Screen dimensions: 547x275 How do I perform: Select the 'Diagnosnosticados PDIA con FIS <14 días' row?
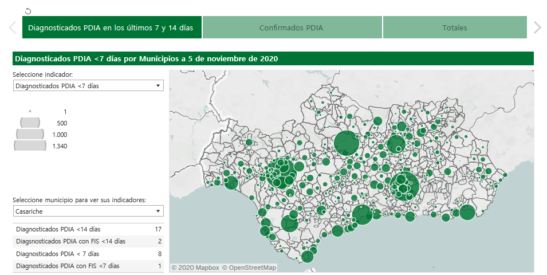tap(88, 241)
